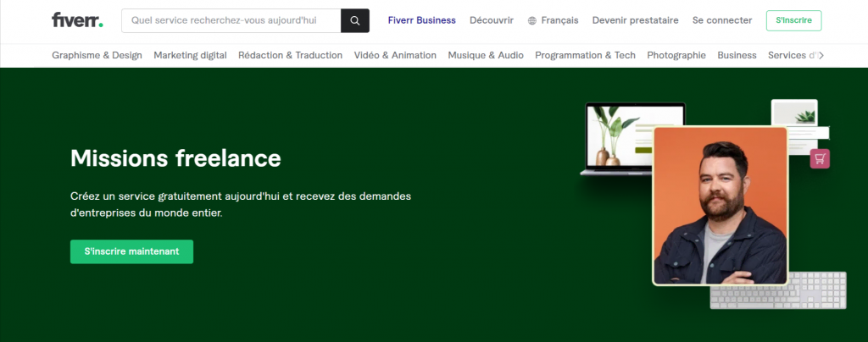This screenshot has width=868, height=342.
Task: Select the Vidéo & Animation category
Action: (395, 55)
